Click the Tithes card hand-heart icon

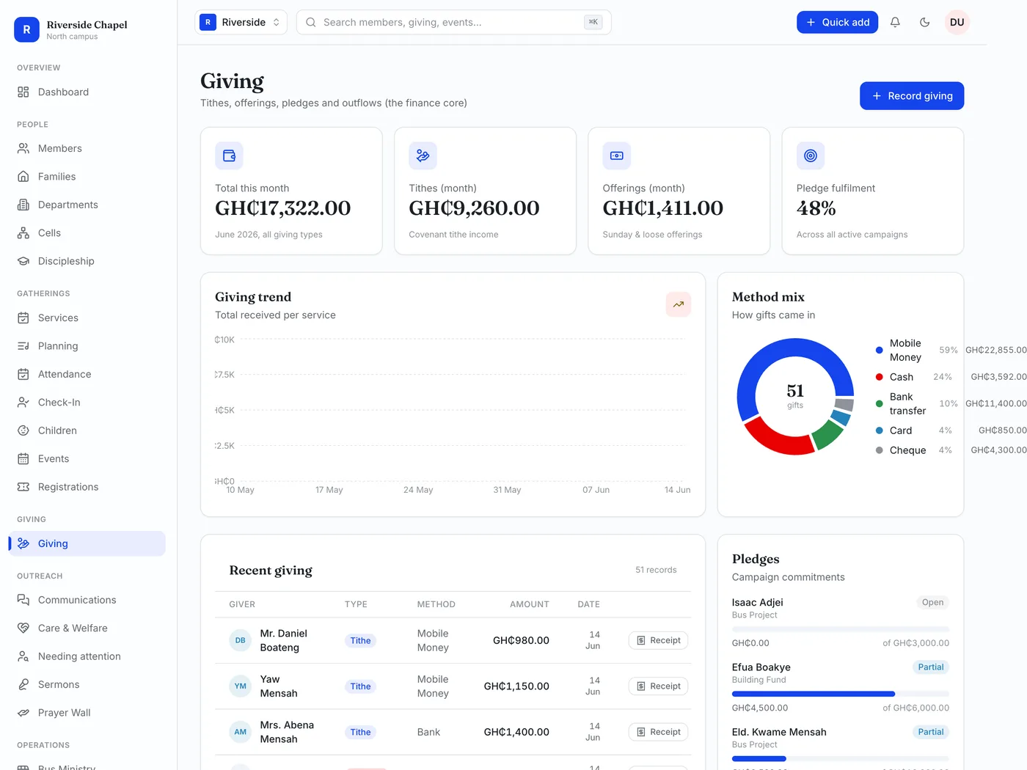(x=423, y=155)
